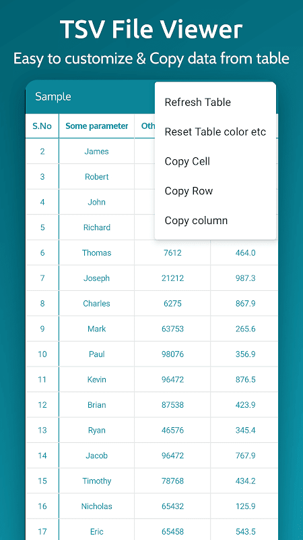Image resolution: width=303 pixels, height=540 pixels.
Task: Tap the cell with value 987.3
Action: pos(245,278)
